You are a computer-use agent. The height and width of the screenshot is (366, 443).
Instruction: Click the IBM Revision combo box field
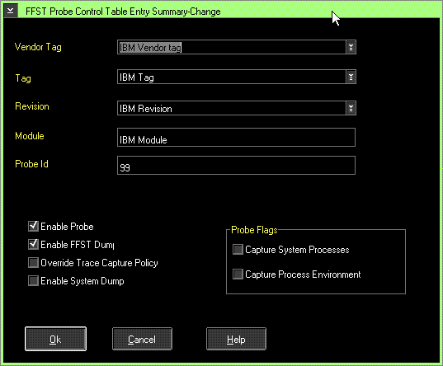[x=232, y=108]
